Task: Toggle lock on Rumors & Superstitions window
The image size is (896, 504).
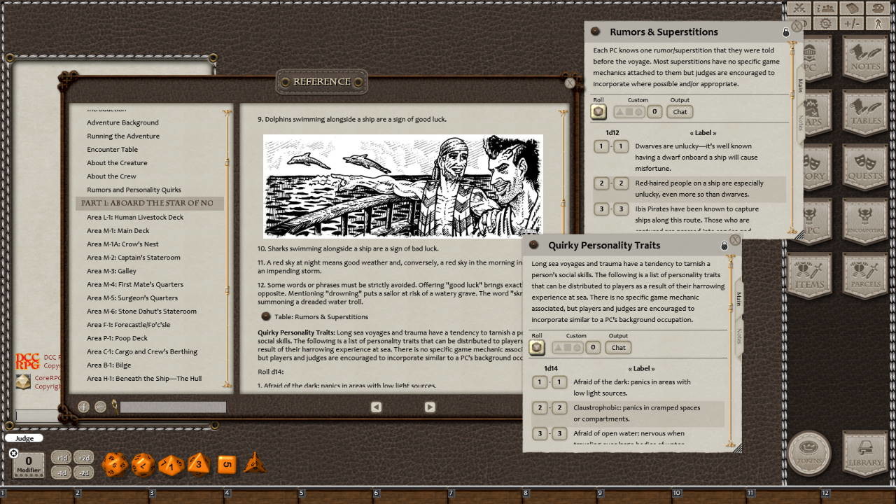Action: pyautogui.click(x=785, y=32)
